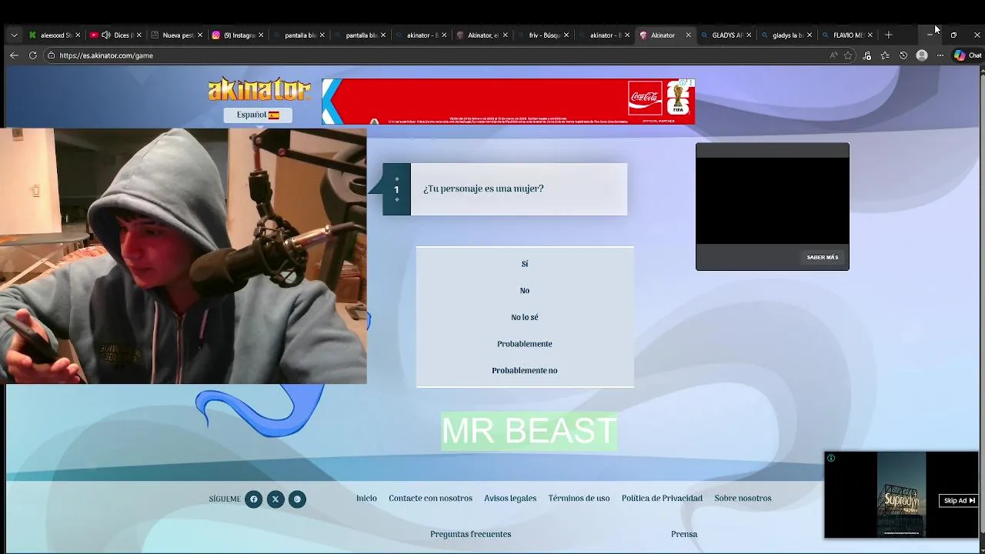Open Avisos legales link

[x=510, y=499]
